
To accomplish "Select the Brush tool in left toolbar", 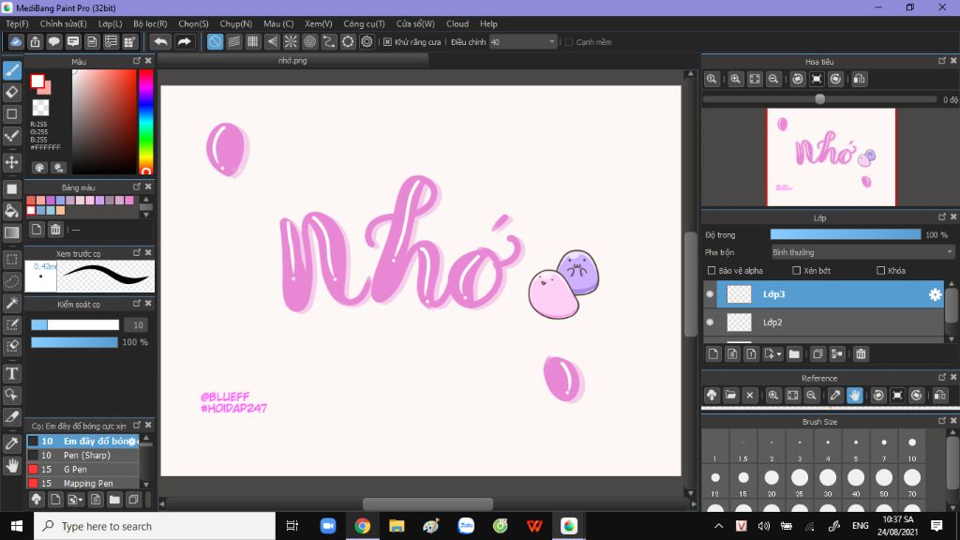I will [x=12, y=70].
